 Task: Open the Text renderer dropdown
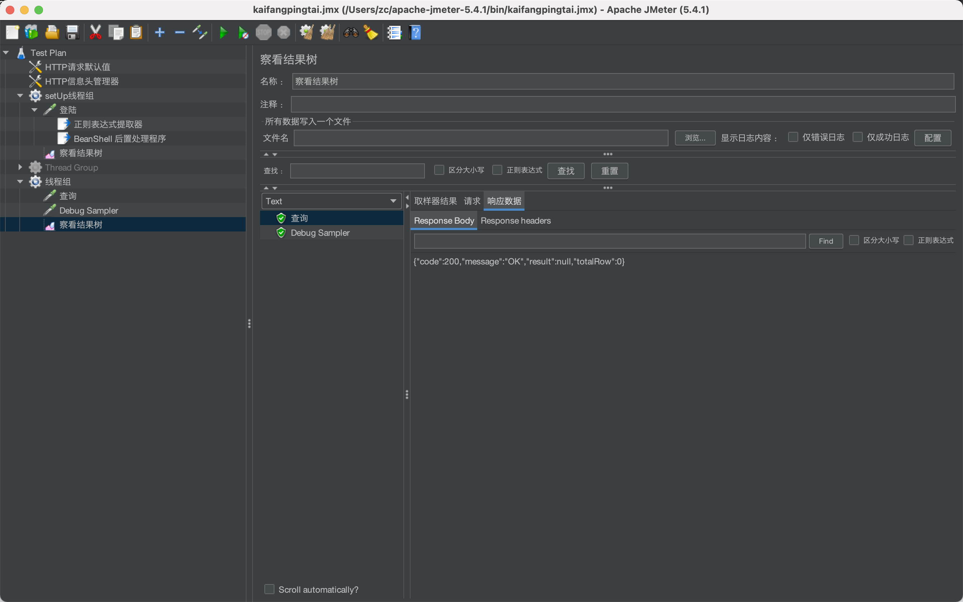(331, 201)
